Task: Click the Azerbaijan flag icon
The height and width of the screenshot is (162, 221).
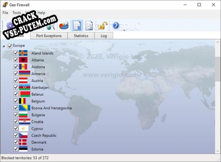Action: coord(25,87)
